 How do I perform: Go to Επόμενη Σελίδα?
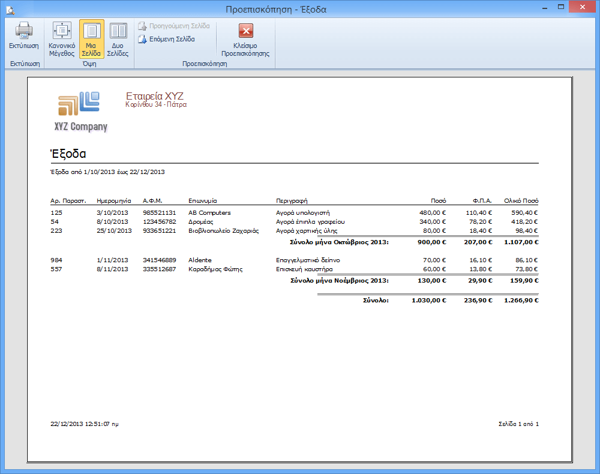pyautogui.click(x=166, y=39)
